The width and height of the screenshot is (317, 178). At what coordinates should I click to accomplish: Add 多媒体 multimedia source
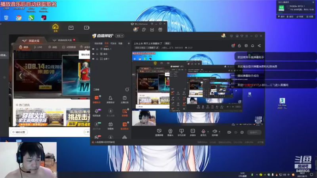tap(193, 133)
